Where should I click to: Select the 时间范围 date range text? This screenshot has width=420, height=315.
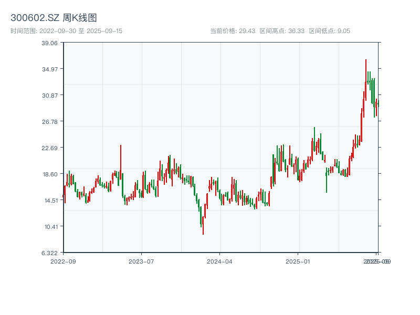coord(66,31)
